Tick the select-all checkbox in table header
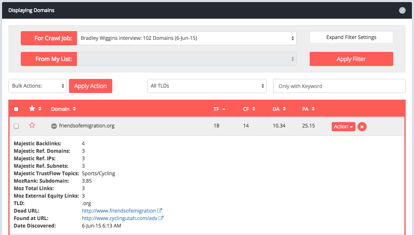The height and width of the screenshot is (235, 414). click(16, 109)
